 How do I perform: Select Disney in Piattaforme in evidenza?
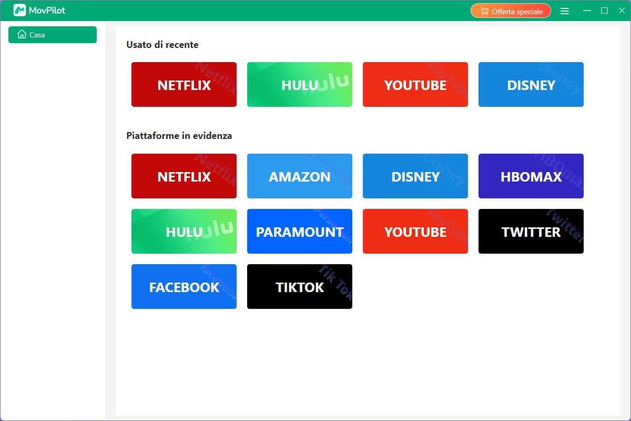tap(415, 176)
